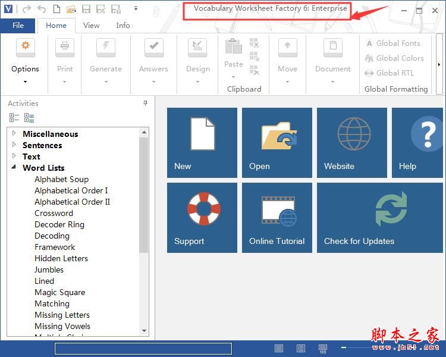The width and height of the screenshot is (446, 357).
Task: Click open folder icon in quick access toolbar
Action: coord(71,10)
